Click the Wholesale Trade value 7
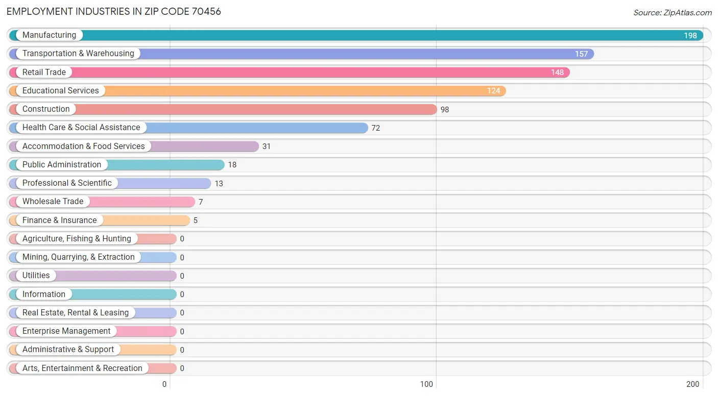This screenshot has height=396, width=718. [201, 202]
